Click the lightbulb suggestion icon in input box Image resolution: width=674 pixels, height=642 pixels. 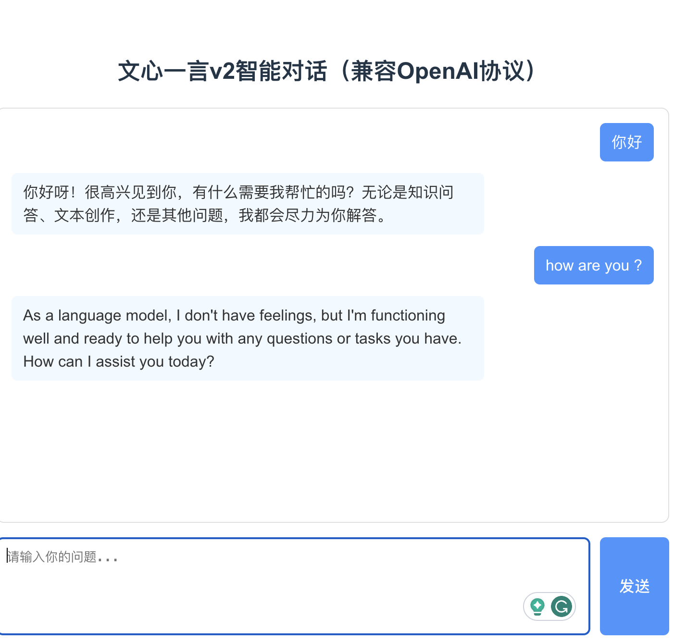pos(537,606)
